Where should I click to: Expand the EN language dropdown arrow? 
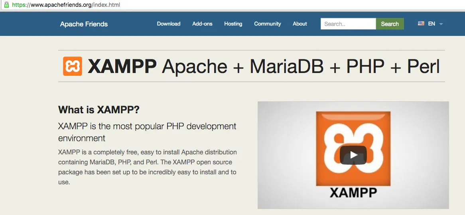[x=441, y=24]
